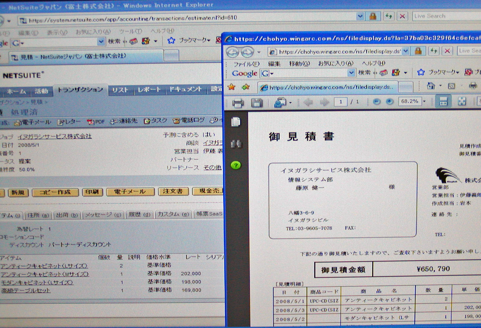Viewport: 481px width, 328px height.
Task: Open the home icon dropdown arrow
Action: coord(440,86)
